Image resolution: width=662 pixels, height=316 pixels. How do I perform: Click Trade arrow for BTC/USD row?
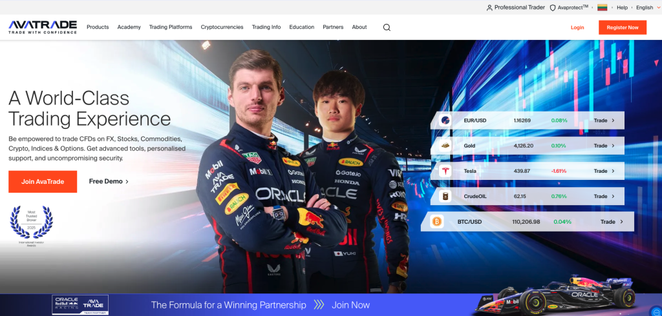[612, 222]
